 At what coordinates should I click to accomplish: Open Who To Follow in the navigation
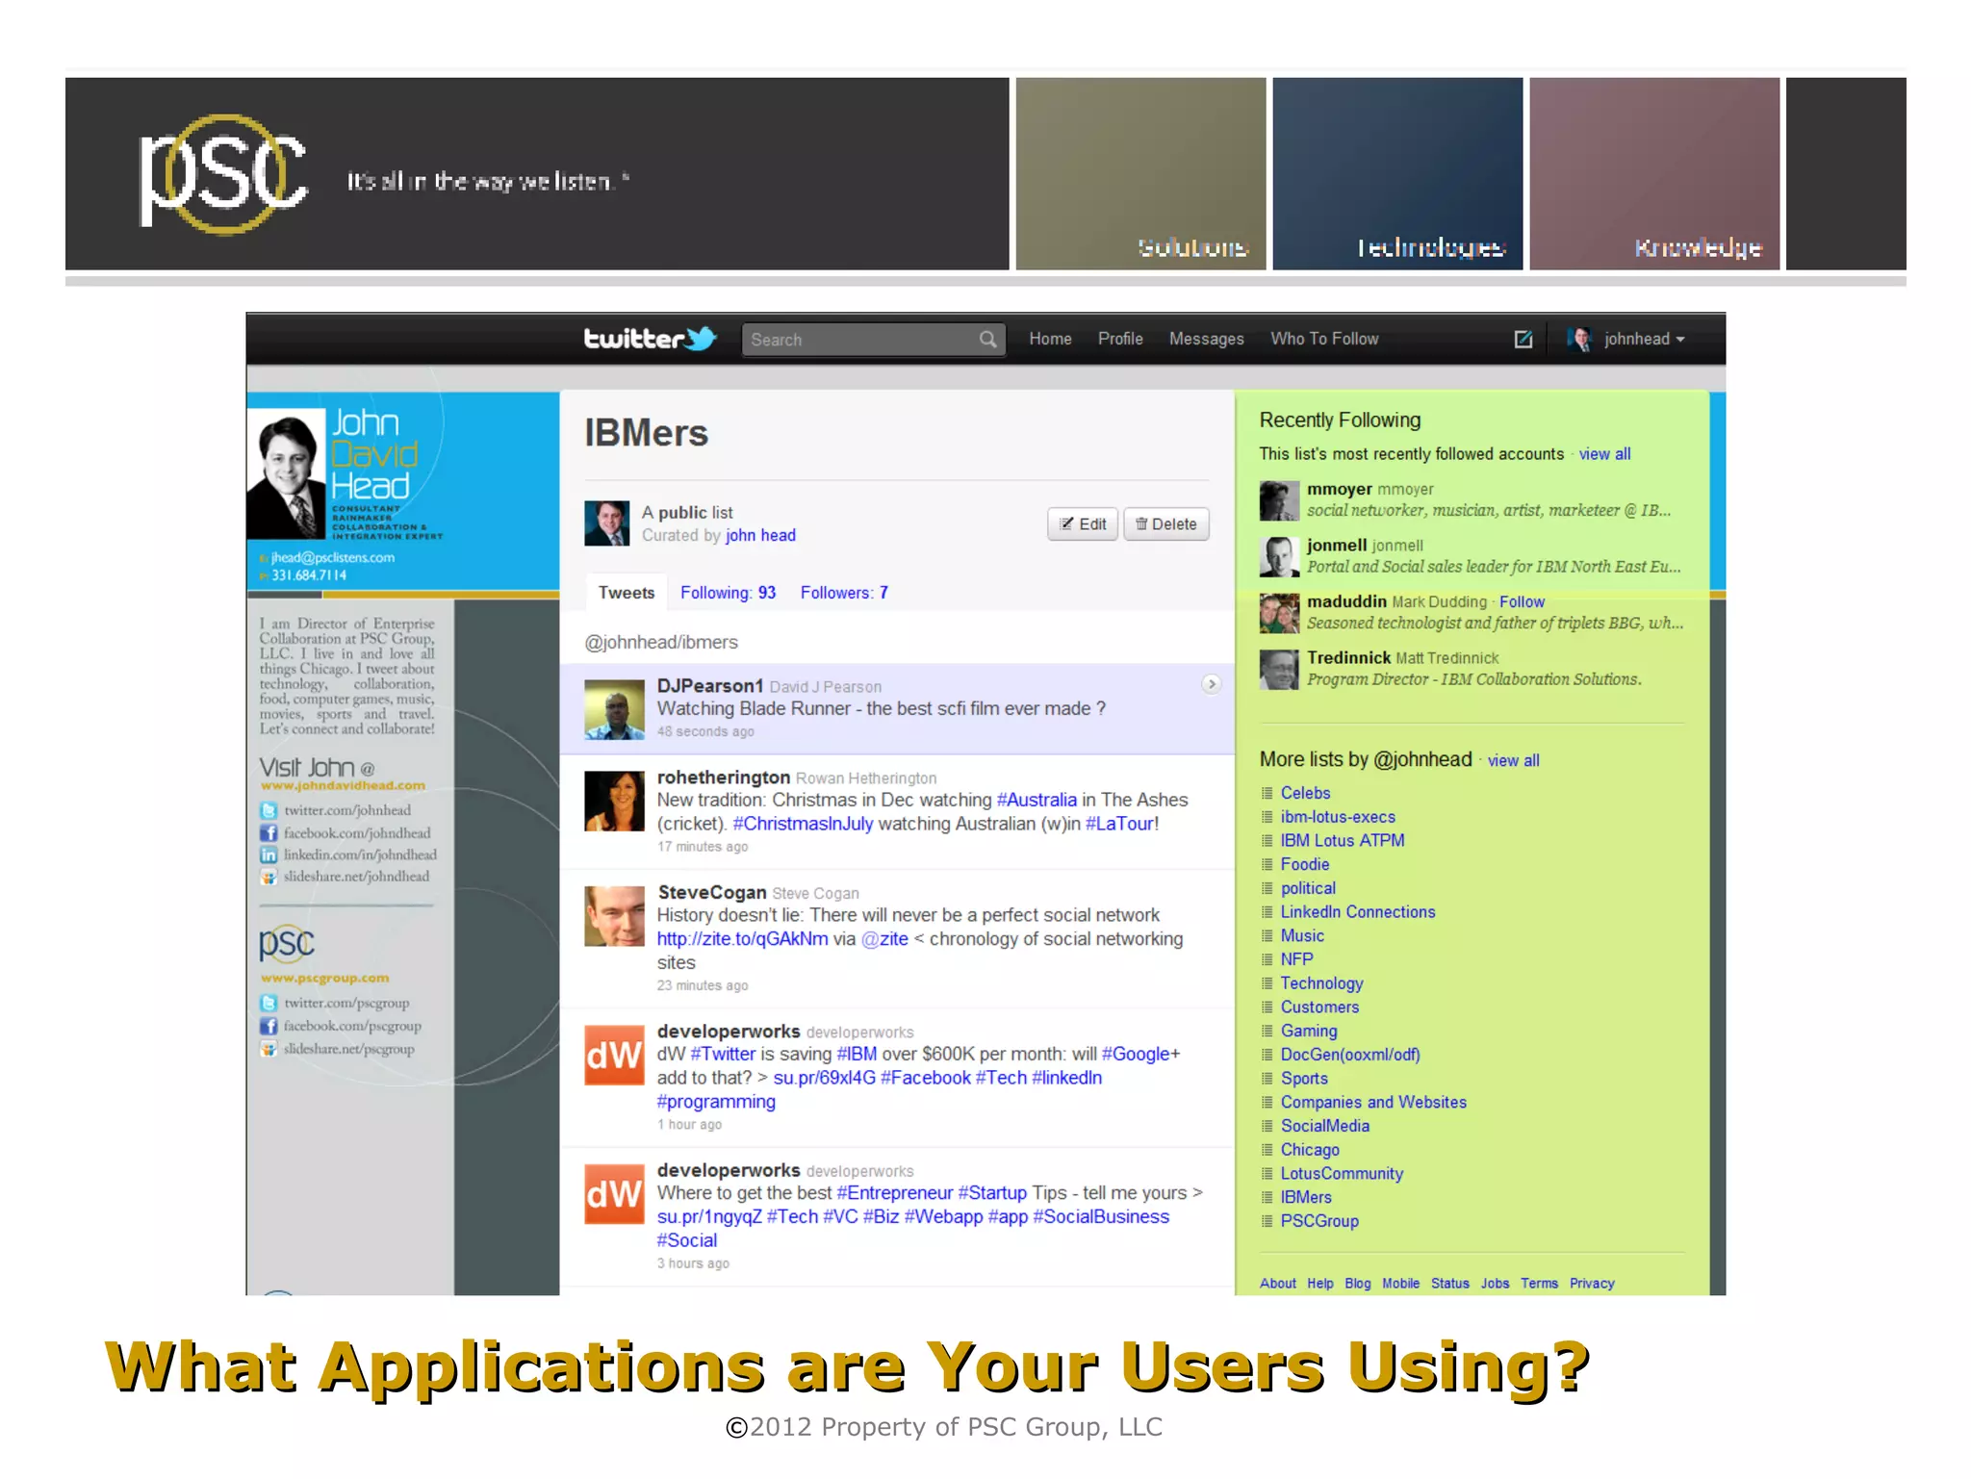[x=1324, y=339]
